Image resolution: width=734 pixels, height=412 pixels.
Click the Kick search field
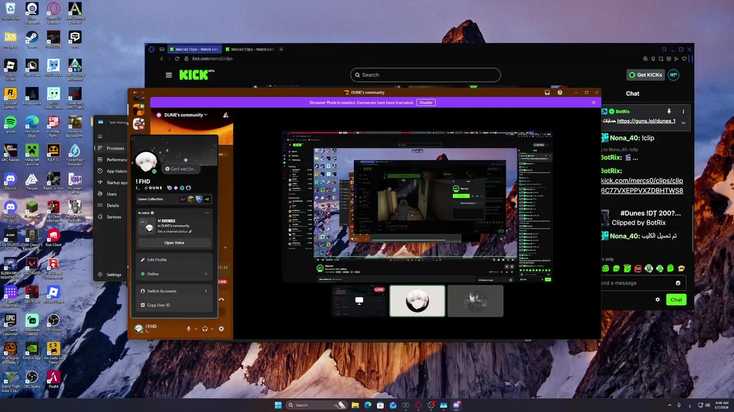pos(425,75)
